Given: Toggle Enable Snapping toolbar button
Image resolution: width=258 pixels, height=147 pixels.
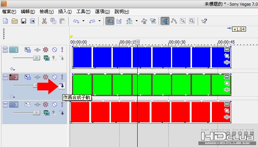Looking at the screenshot, I should [110, 21].
